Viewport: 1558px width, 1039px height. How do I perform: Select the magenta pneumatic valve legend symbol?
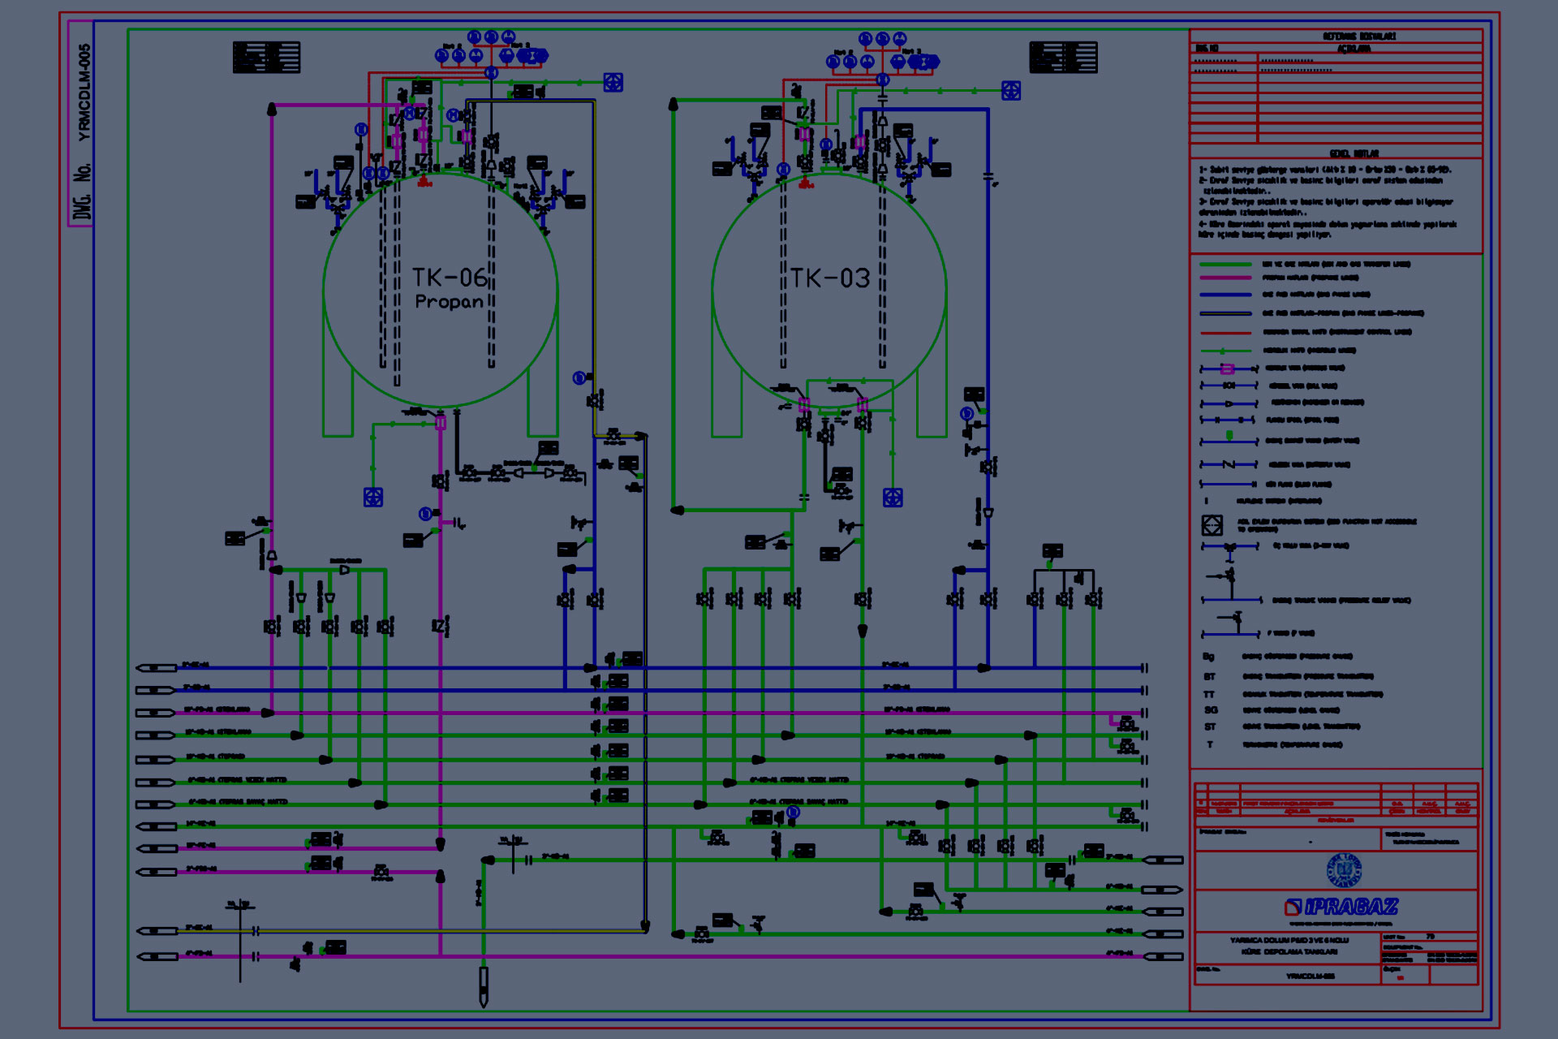[x=1228, y=369]
